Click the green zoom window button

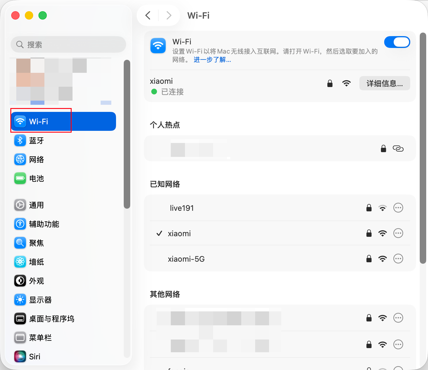(43, 15)
